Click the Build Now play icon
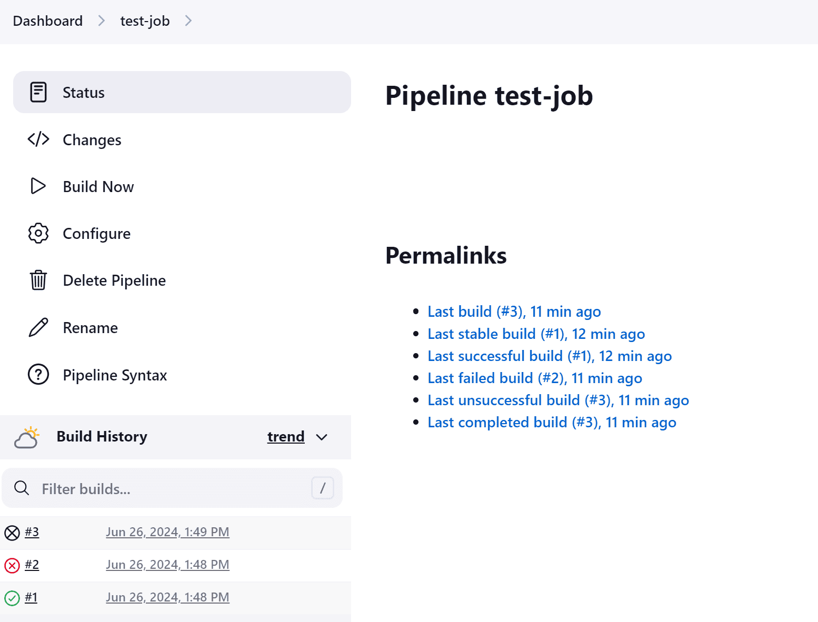The image size is (818, 622). pos(38,186)
